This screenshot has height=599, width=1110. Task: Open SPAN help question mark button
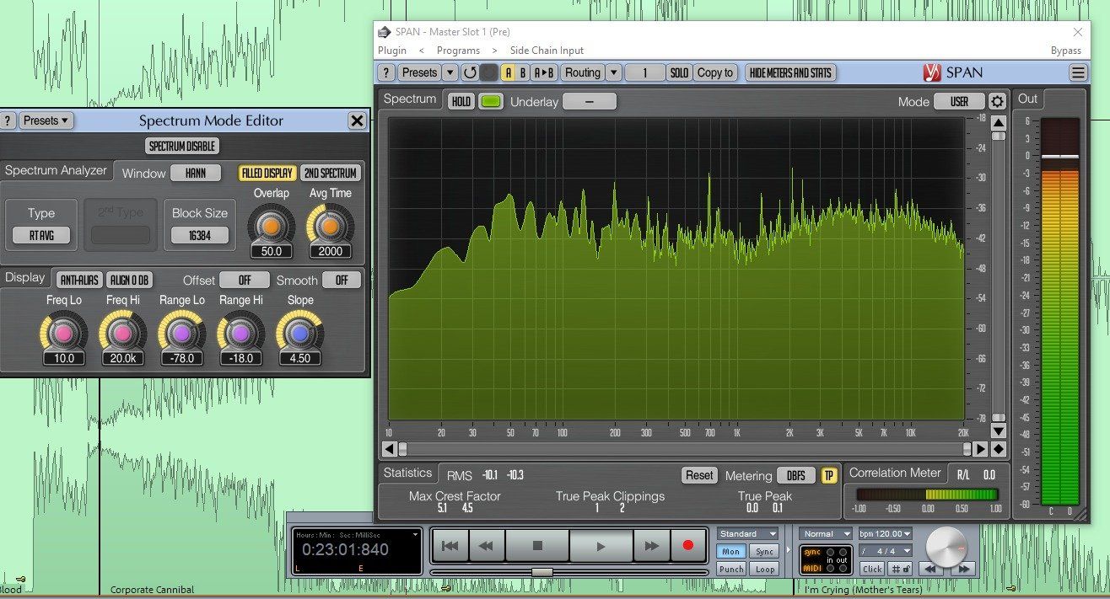click(x=385, y=72)
